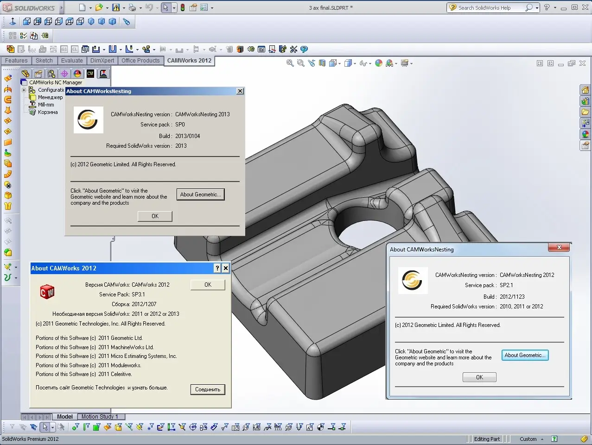Open File Explorer folder icon in task pane
Viewport: 592px width, 445px height.
click(x=586, y=112)
